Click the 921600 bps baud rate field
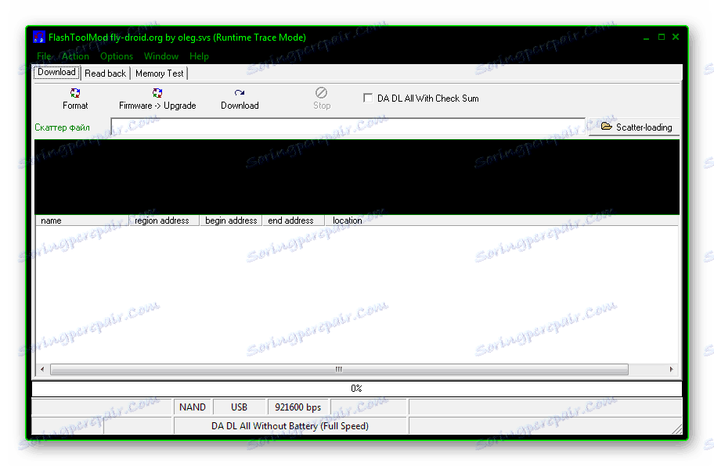The image size is (714, 466). 297,407
